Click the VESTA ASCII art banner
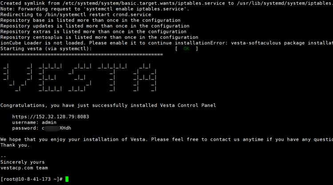 pos(80,78)
